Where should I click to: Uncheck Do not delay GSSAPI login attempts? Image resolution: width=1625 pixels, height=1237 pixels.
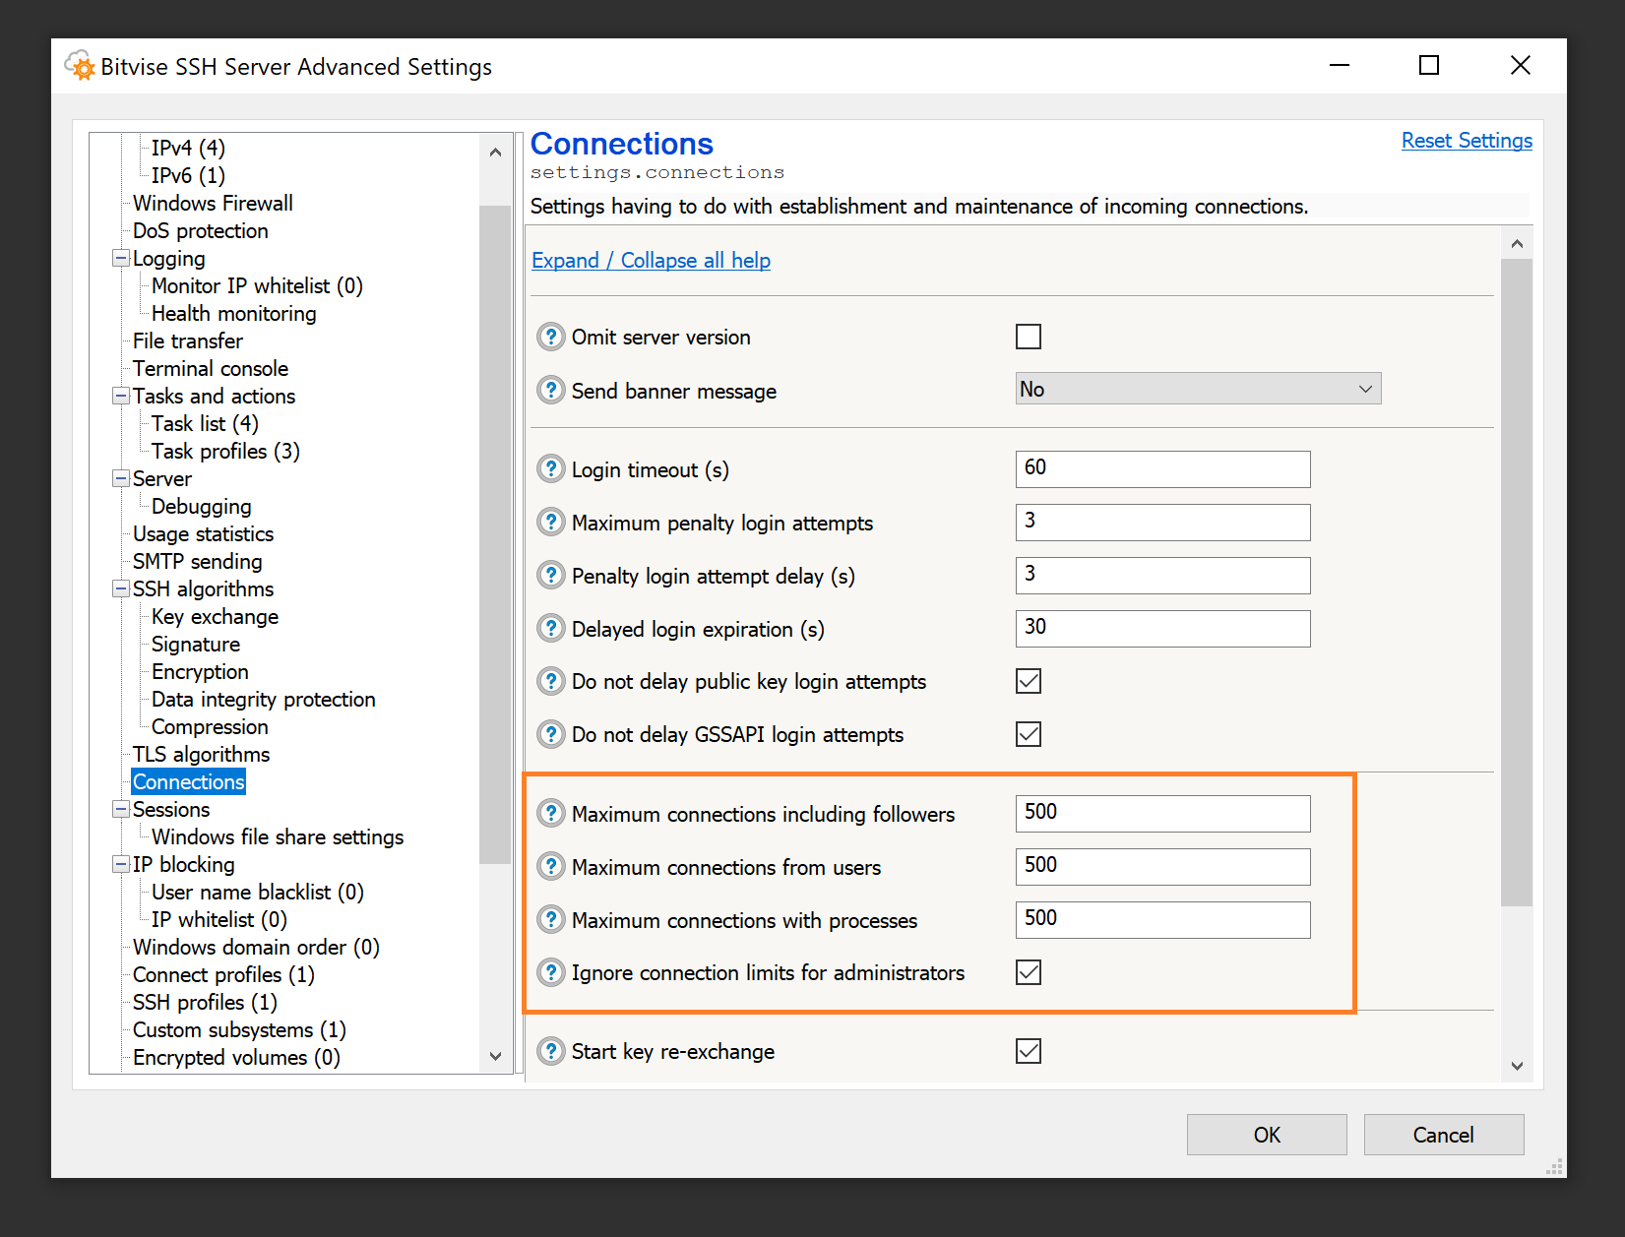tap(1029, 734)
